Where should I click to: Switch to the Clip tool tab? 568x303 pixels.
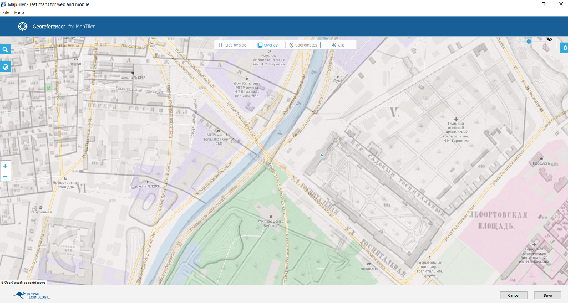click(338, 45)
